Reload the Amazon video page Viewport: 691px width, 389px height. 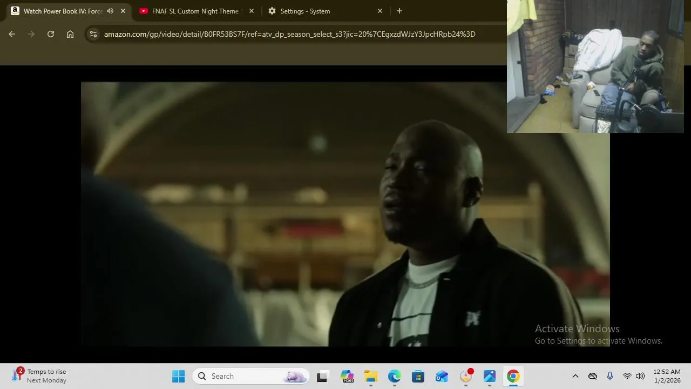[x=51, y=34]
